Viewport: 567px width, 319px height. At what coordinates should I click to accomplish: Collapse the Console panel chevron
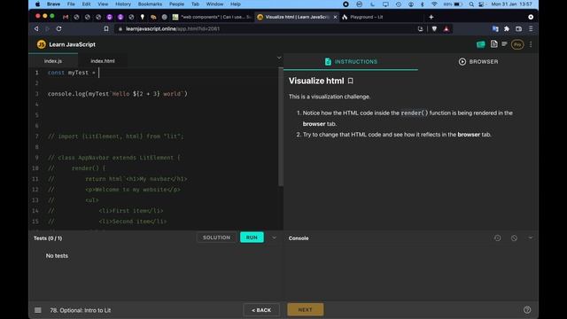(x=531, y=237)
